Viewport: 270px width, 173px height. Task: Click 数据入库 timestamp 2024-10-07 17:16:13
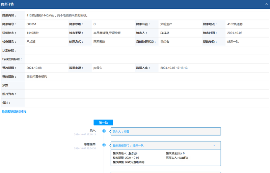(x=174, y=68)
